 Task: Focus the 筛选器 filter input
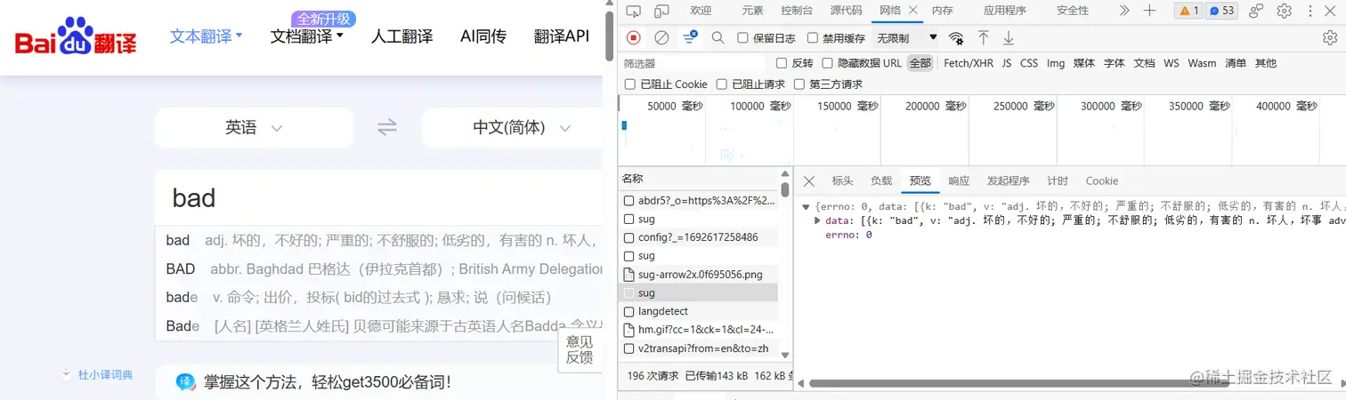693,63
